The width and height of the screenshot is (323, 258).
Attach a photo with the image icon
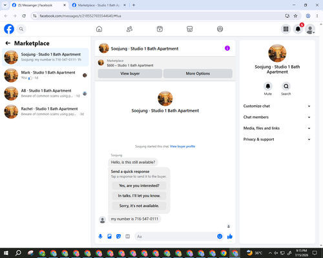click(x=109, y=237)
